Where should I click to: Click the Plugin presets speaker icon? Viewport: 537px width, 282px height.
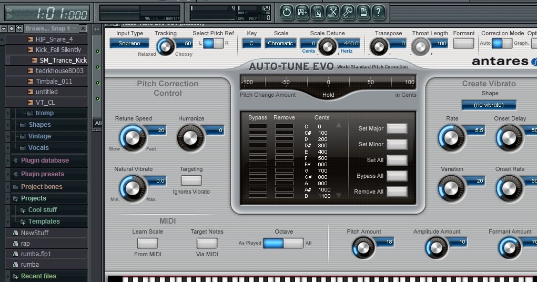point(15,174)
